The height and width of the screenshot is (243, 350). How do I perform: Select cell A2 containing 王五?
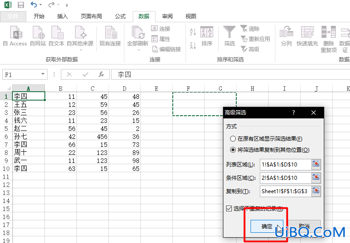(28, 105)
